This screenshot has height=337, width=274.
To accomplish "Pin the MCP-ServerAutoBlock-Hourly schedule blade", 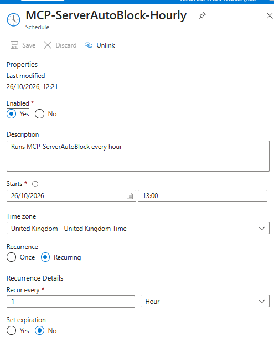I will pos(202,15).
